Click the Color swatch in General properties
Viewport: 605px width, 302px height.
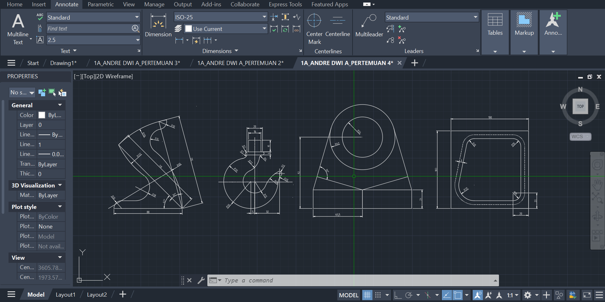point(42,115)
